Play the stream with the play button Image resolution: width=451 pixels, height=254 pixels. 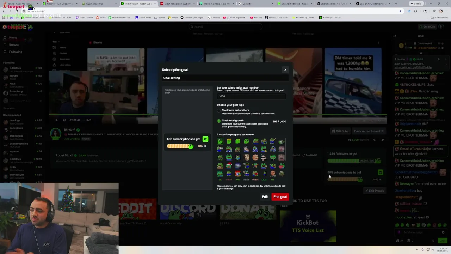[56, 120]
